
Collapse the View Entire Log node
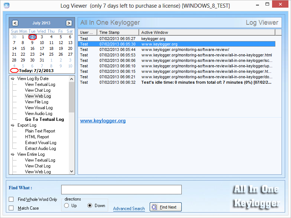click(x=12, y=154)
